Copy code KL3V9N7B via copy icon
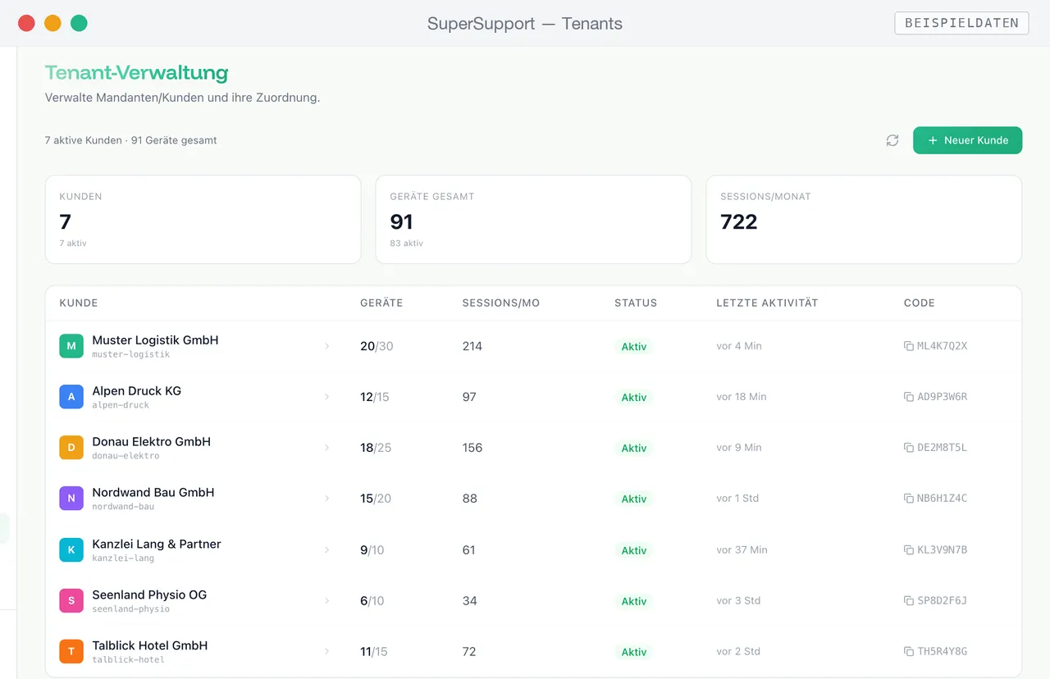This screenshot has width=1050, height=679. (909, 550)
